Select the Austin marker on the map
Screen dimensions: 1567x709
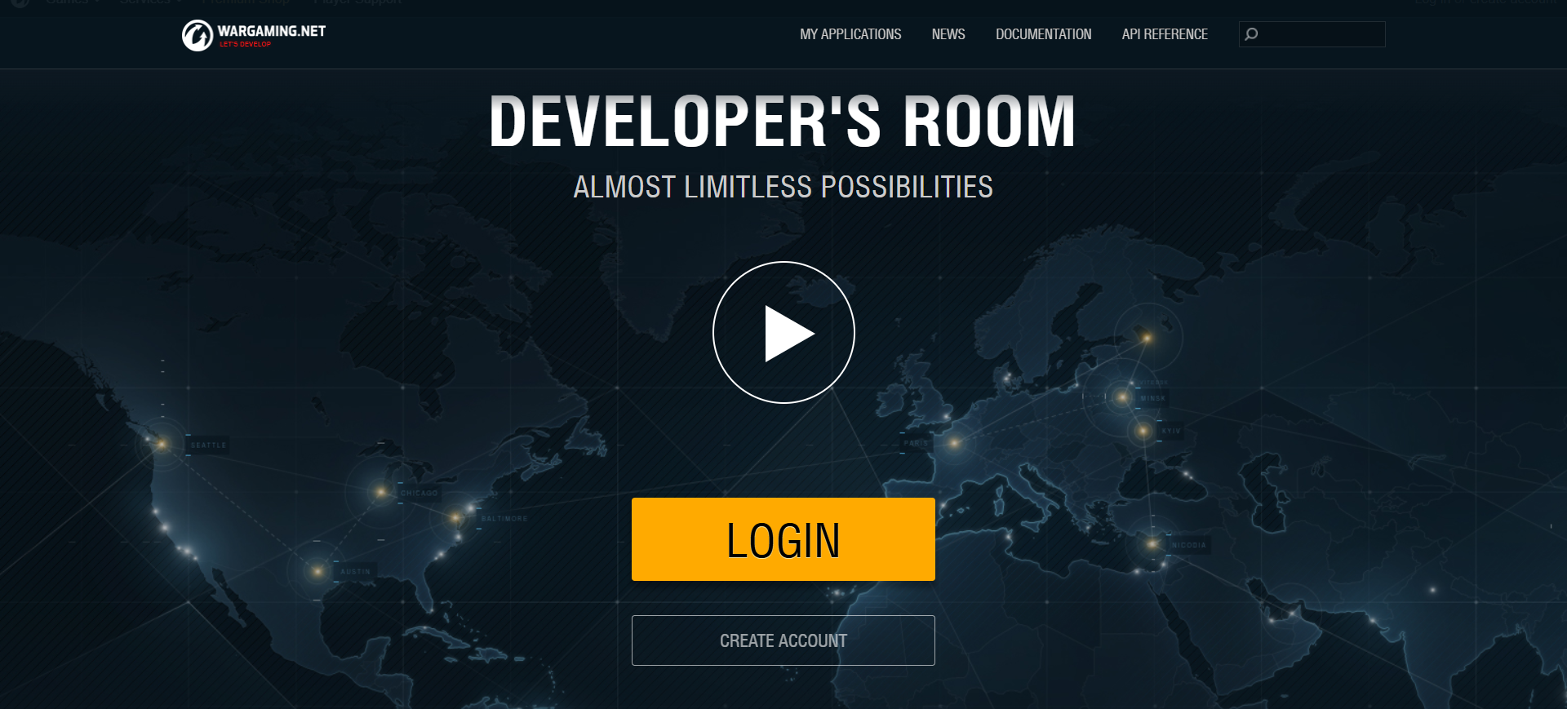[317, 571]
